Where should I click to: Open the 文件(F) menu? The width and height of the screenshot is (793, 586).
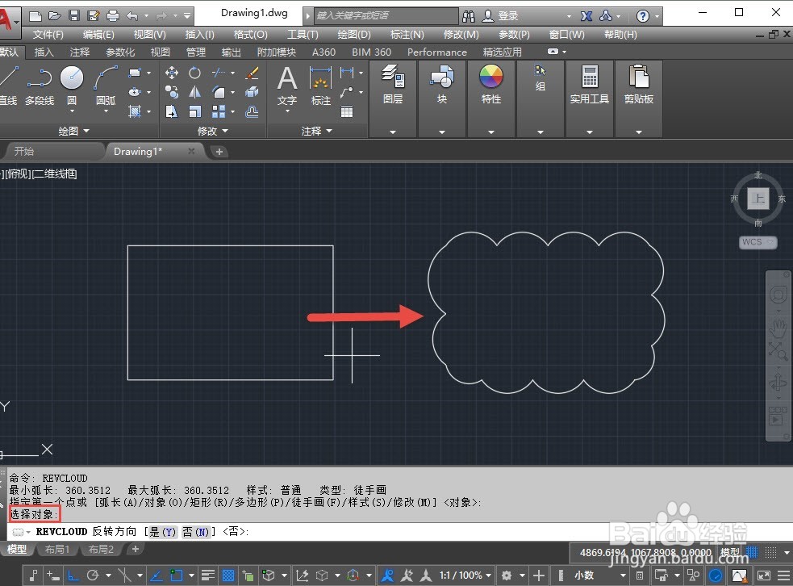[x=48, y=35]
